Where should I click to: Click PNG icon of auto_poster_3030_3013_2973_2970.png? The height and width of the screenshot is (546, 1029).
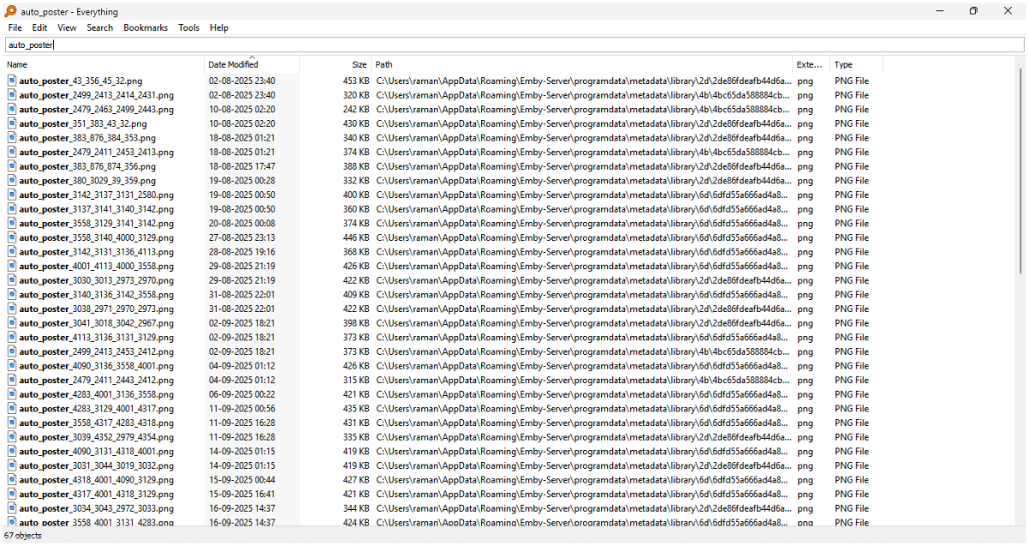click(12, 280)
